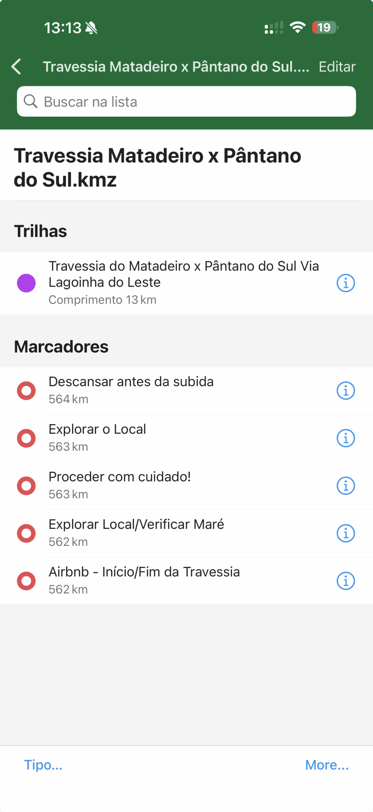Select the Travessia do Matadeiro trail row

tap(184, 282)
